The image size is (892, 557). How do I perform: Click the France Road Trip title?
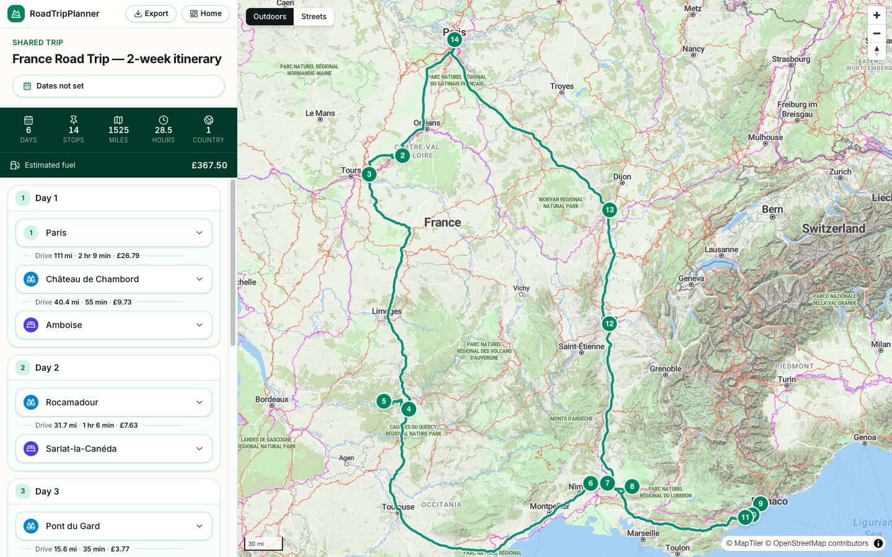click(117, 59)
